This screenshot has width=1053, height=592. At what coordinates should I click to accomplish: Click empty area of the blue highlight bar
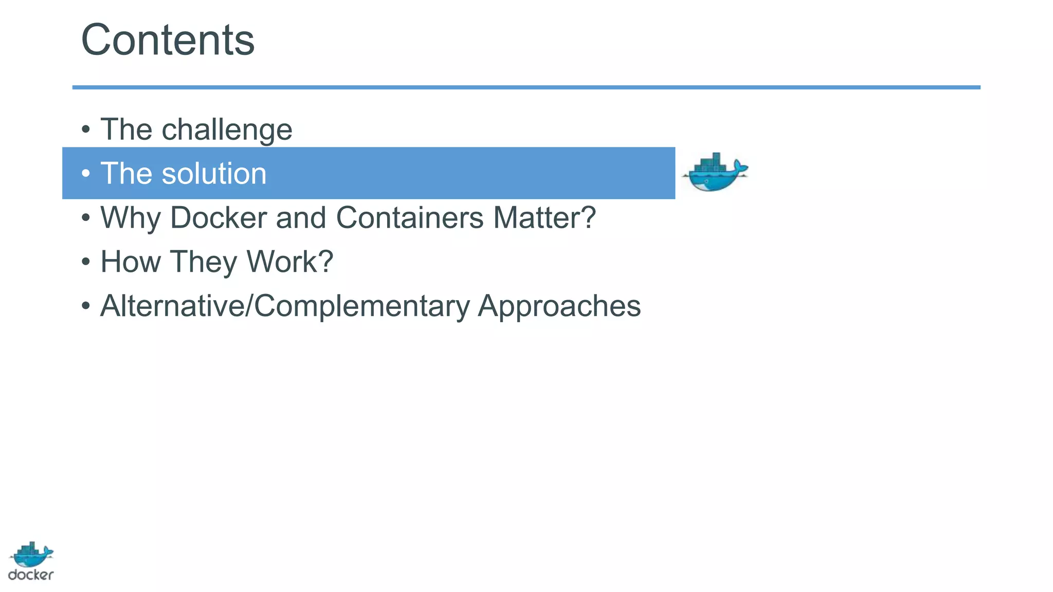(463, 173)
